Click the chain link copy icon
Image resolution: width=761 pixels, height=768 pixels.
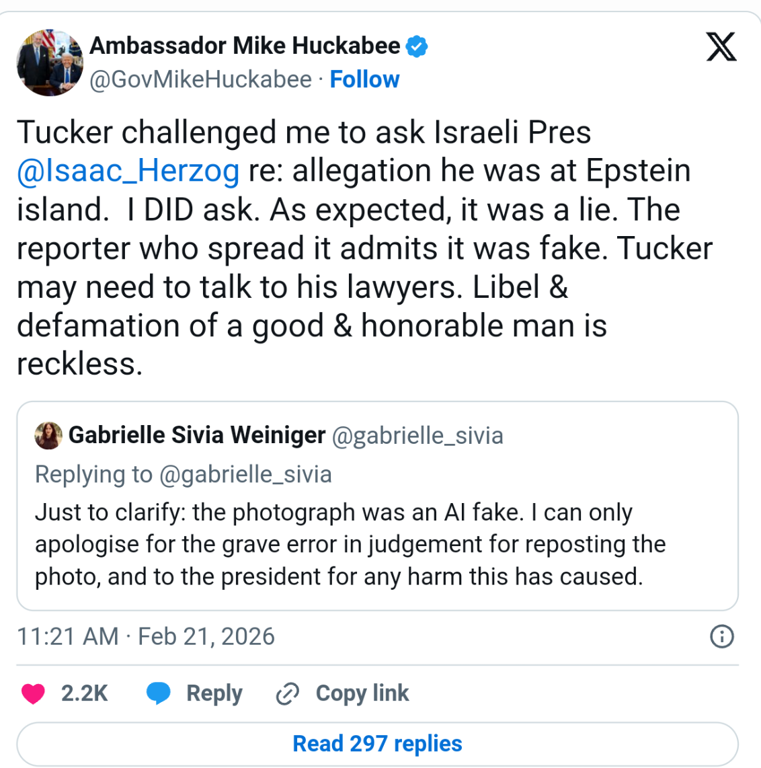(x=287, y=694)
